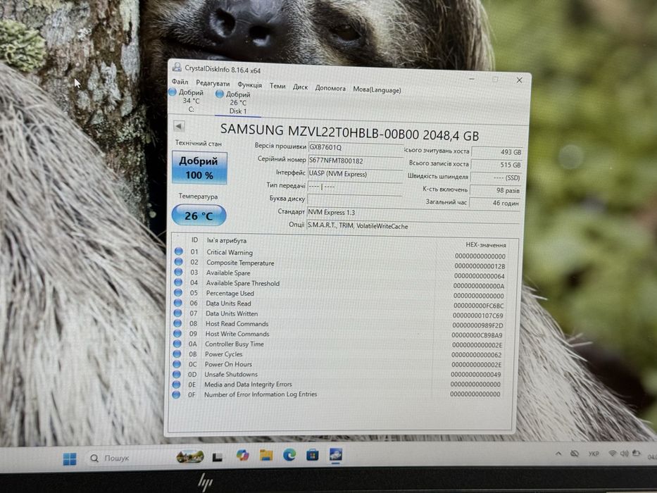Screen dimensions: 657x493
Task: Click hex value 000000000FC6BC of Data Units Read
Action: click(479, 306)
